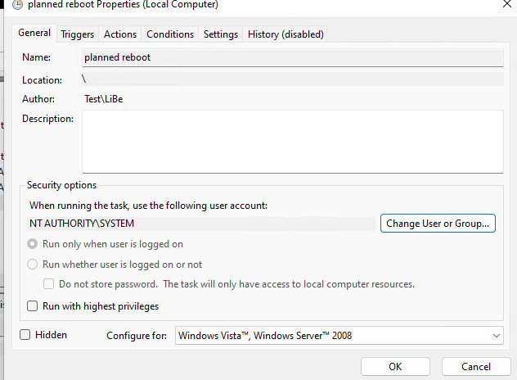The image size is (517, 380).
Task: Tick the Do not store password checkbox
Action: (49, 284)
